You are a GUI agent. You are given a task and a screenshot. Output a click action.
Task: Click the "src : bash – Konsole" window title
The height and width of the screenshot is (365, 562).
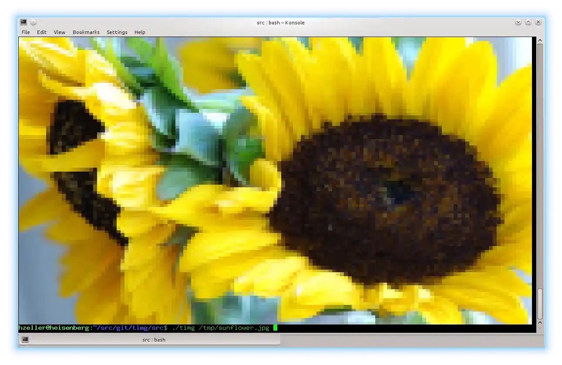tap(281, 23)
